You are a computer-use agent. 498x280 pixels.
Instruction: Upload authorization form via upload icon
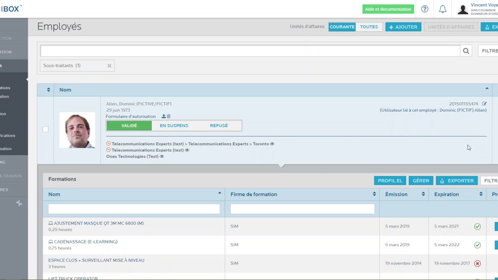(164, 116)
